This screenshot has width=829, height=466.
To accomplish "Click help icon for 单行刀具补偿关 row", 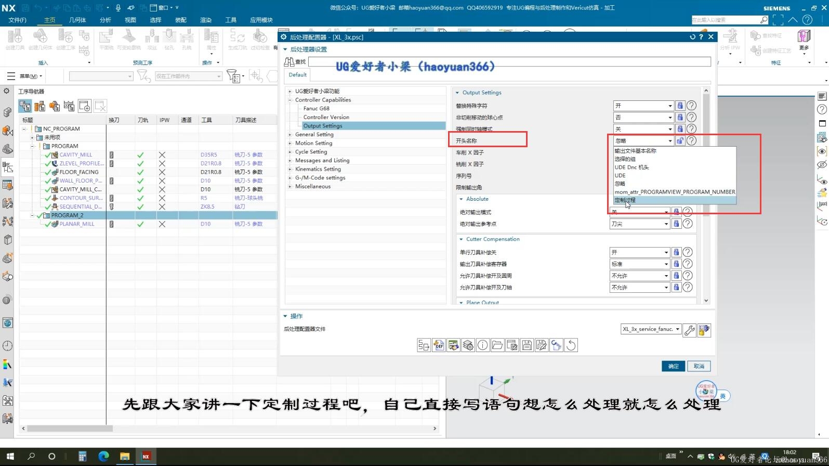I will [688, 252].
